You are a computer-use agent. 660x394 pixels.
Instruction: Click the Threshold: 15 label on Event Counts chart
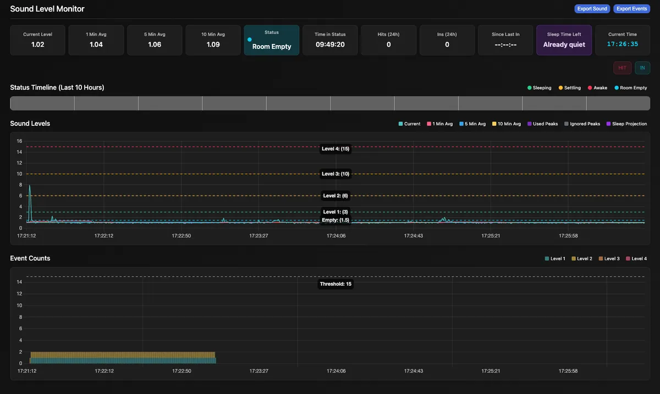pos(335,284)
